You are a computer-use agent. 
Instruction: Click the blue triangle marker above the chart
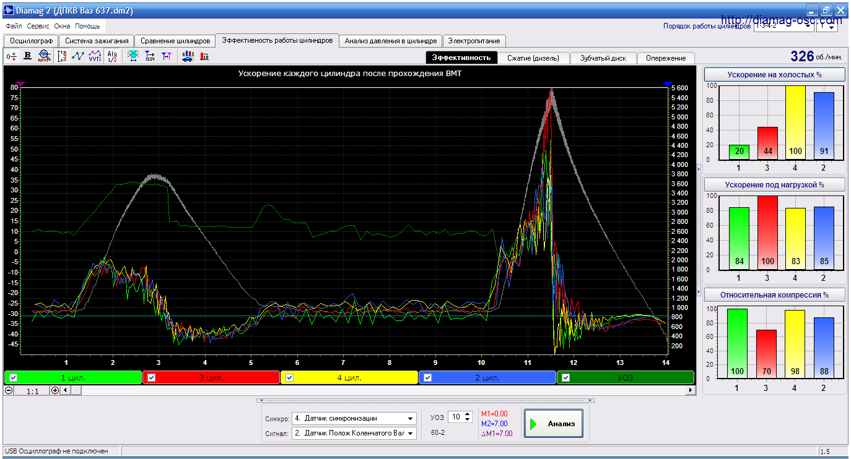click(x=667, y=84)
